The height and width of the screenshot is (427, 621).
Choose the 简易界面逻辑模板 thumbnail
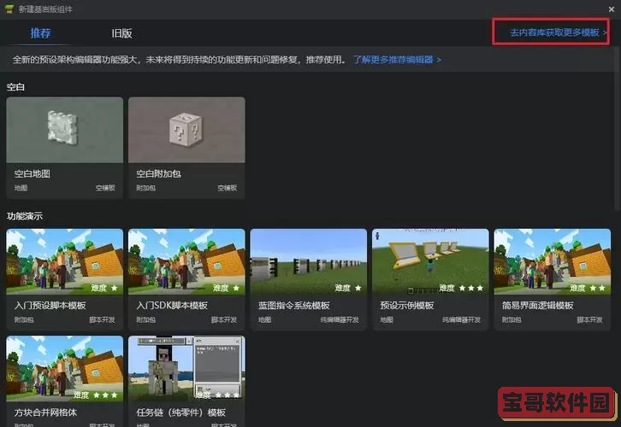[x=553, y=261]
